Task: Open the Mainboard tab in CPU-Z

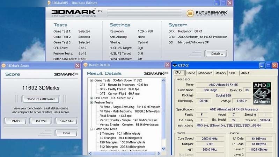Action: click(x=205, y=73)
